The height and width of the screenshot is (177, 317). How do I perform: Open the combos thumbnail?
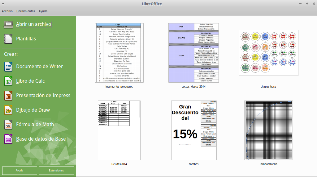click(194, 130)
